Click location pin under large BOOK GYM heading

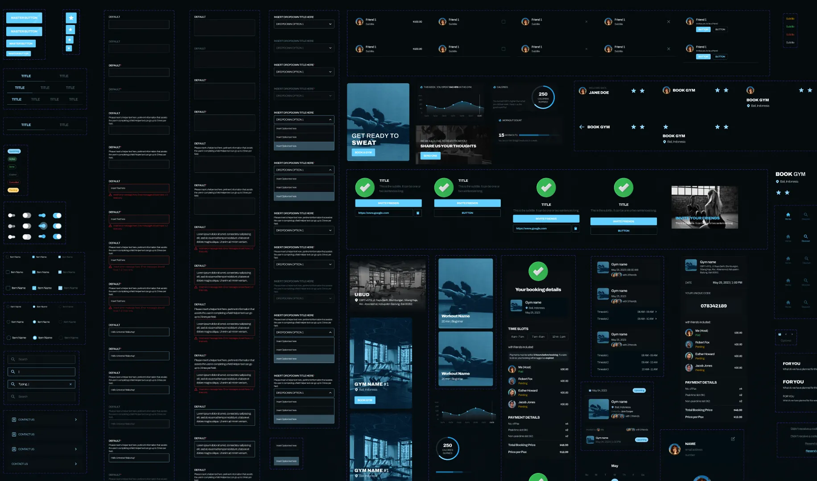pyautogui.click(x=777, y=182)
